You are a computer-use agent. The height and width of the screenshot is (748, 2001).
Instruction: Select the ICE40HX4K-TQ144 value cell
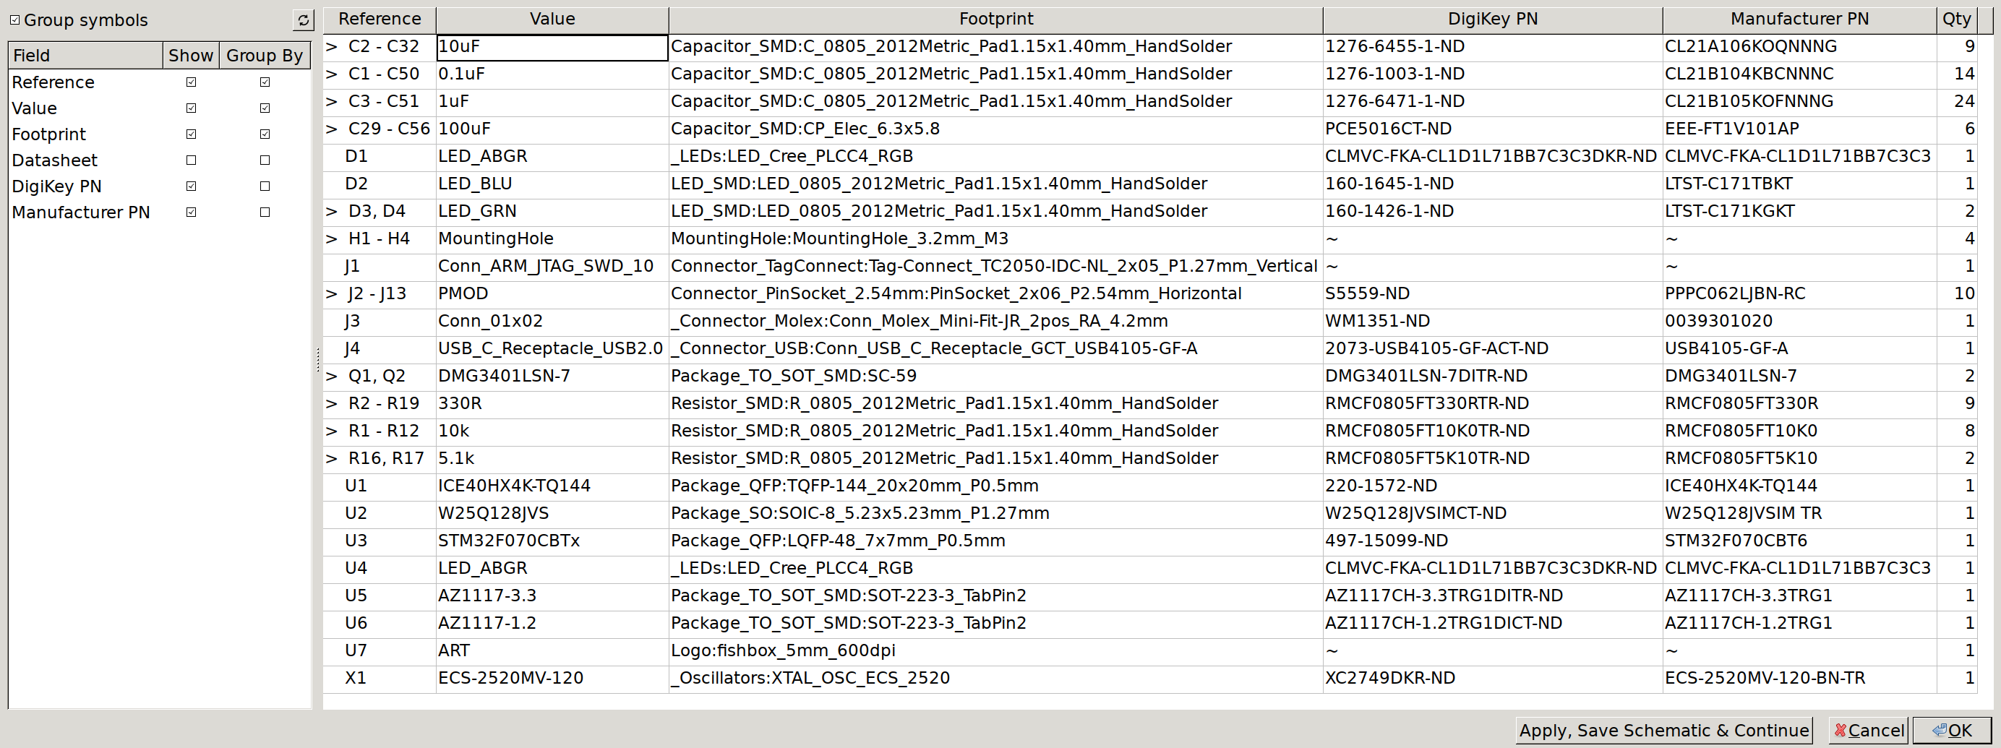coord(552,486)
